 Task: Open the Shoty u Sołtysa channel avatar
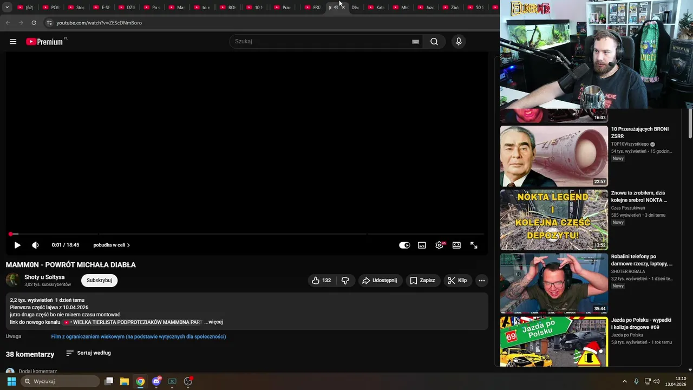pyautogui.click(x=12, y=280)
